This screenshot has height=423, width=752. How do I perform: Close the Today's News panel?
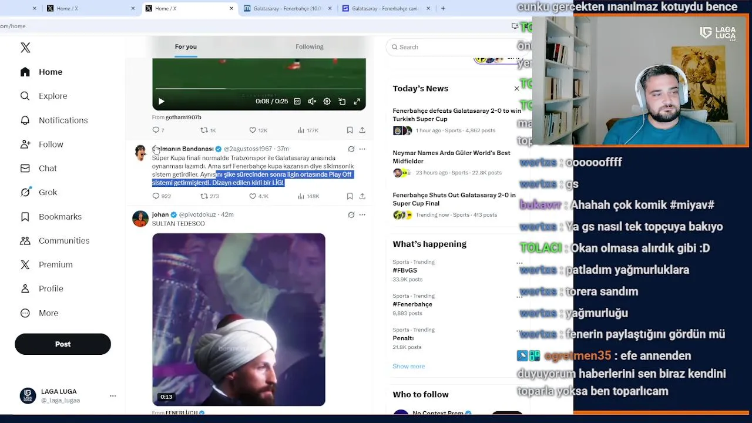tap(516, 88)
